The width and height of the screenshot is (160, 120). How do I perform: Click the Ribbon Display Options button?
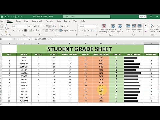[x=151, y=17]
